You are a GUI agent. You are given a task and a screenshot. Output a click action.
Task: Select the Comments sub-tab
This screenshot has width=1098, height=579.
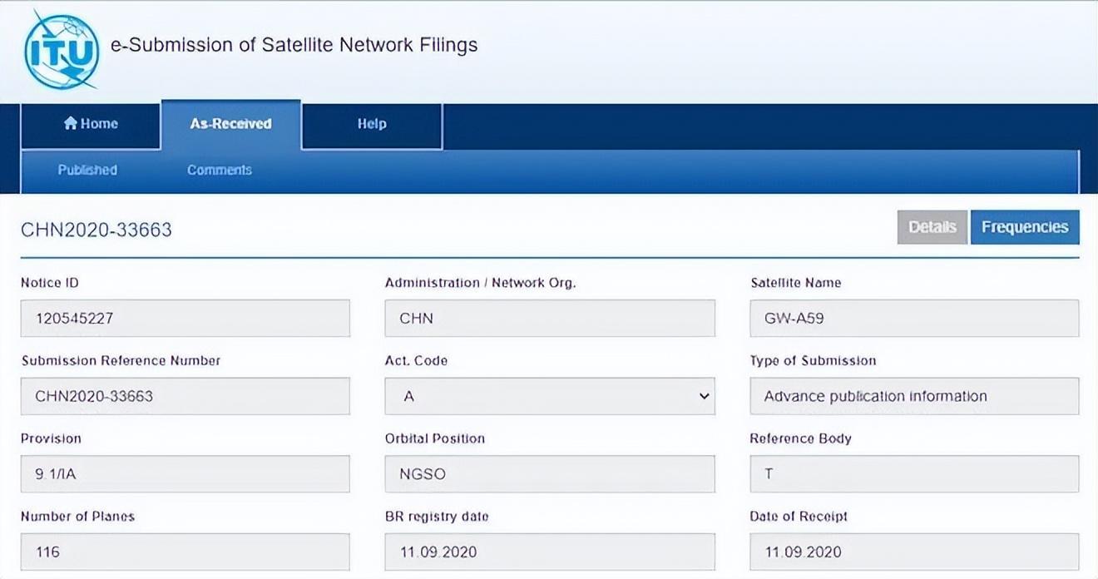[219, 170]
